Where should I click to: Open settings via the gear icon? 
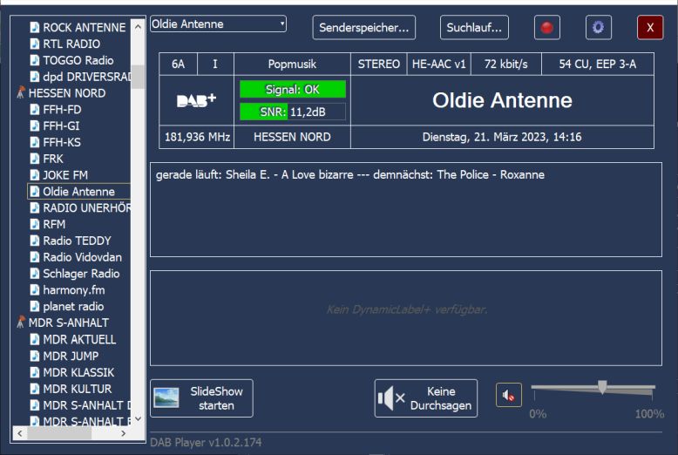598,28
